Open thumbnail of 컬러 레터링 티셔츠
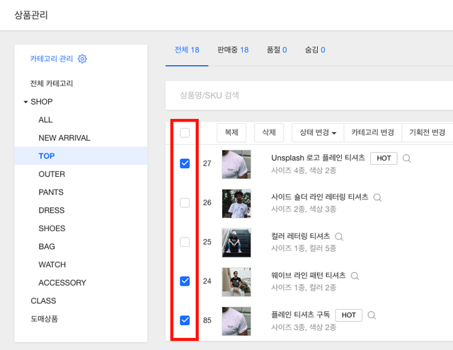This screenshot has height=350, width=453. click(236, 243)
